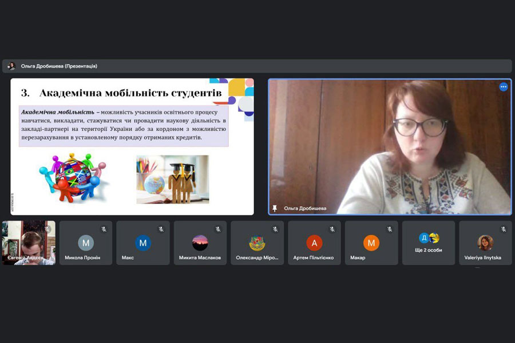Click the muted mic icon on Микита Маслаков's tile
Viewport: 515px width, 343px height.
(218, 229)
